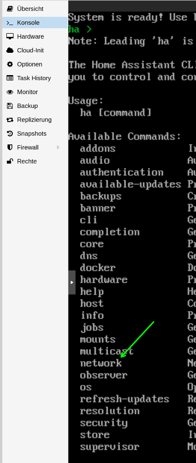The width and height of the screenshot is (196, 463).
Task: Click the Firewall shield icon
Action: [10, 148]
